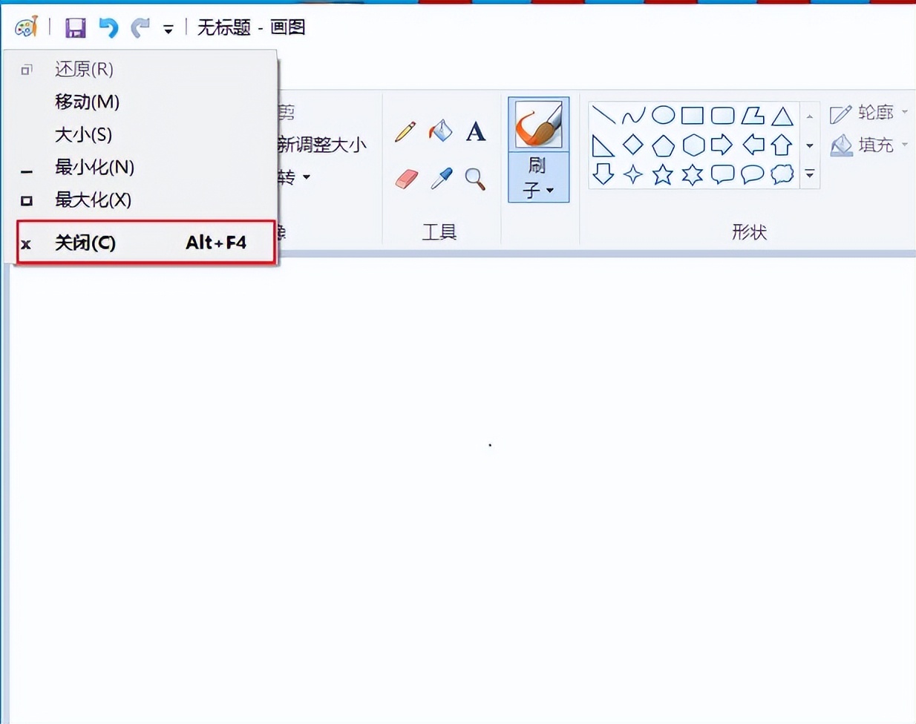This screenshot has width=916, height=724.
Task: Select the Oval shape
Action: [663, 116]
